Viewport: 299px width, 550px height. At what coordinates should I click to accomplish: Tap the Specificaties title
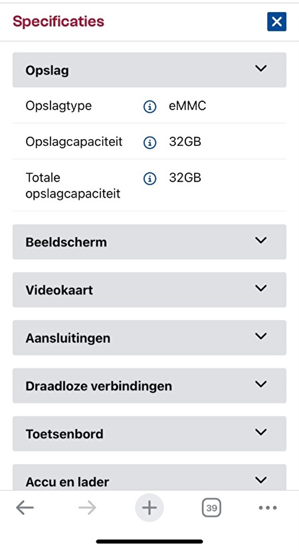[58, 22]
